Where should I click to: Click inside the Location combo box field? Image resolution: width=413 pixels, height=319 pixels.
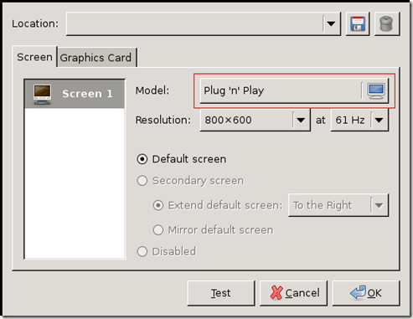[204, 23]
